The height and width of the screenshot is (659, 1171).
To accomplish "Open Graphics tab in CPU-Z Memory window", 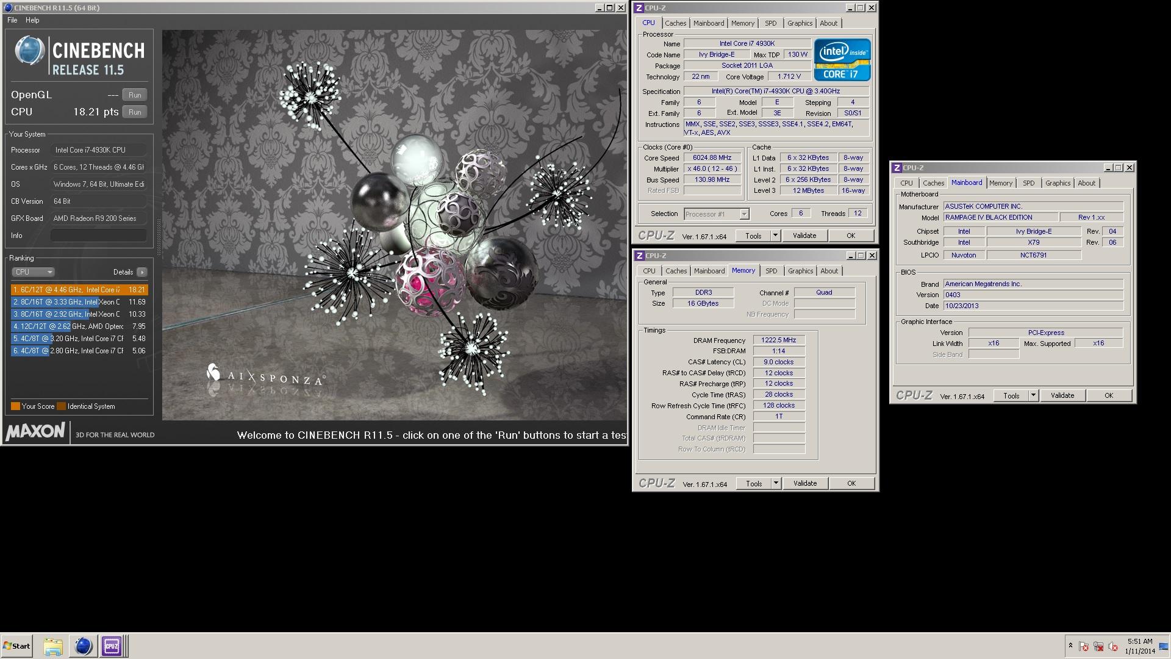I will tap(800, 271).
